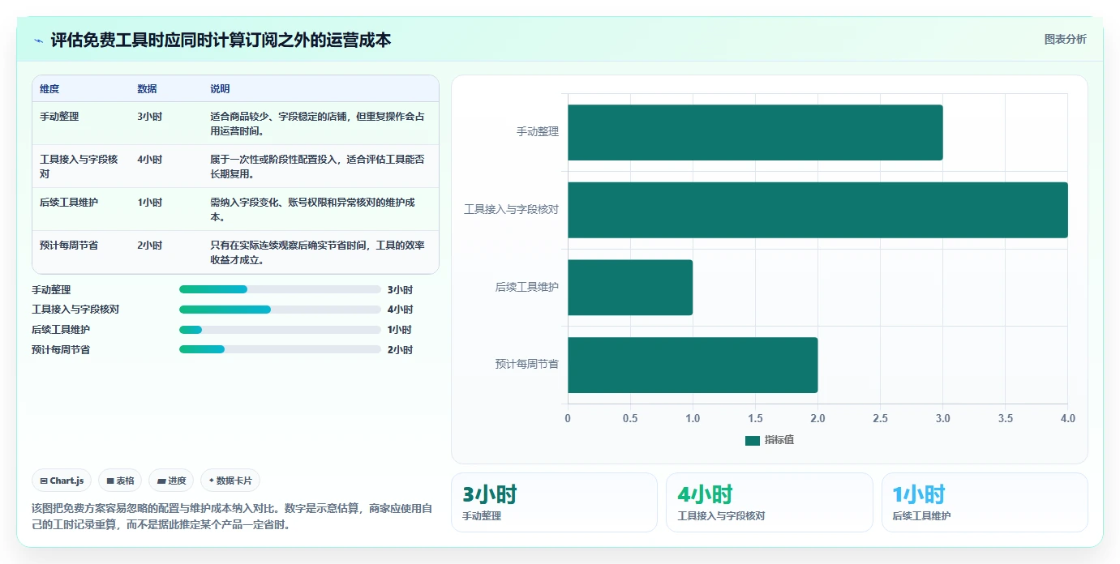1120x564 pixels.
Task: Click the 2小时 label beside the progress bar
Action: [x=400, y=350]
